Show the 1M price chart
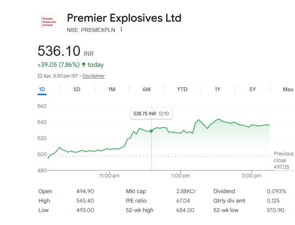 112,89
